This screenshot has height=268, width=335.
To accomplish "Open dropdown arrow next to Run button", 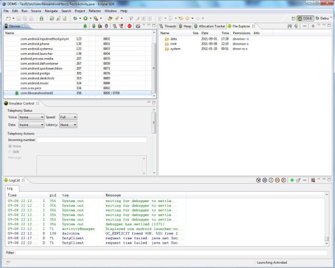I will (90, 18).
